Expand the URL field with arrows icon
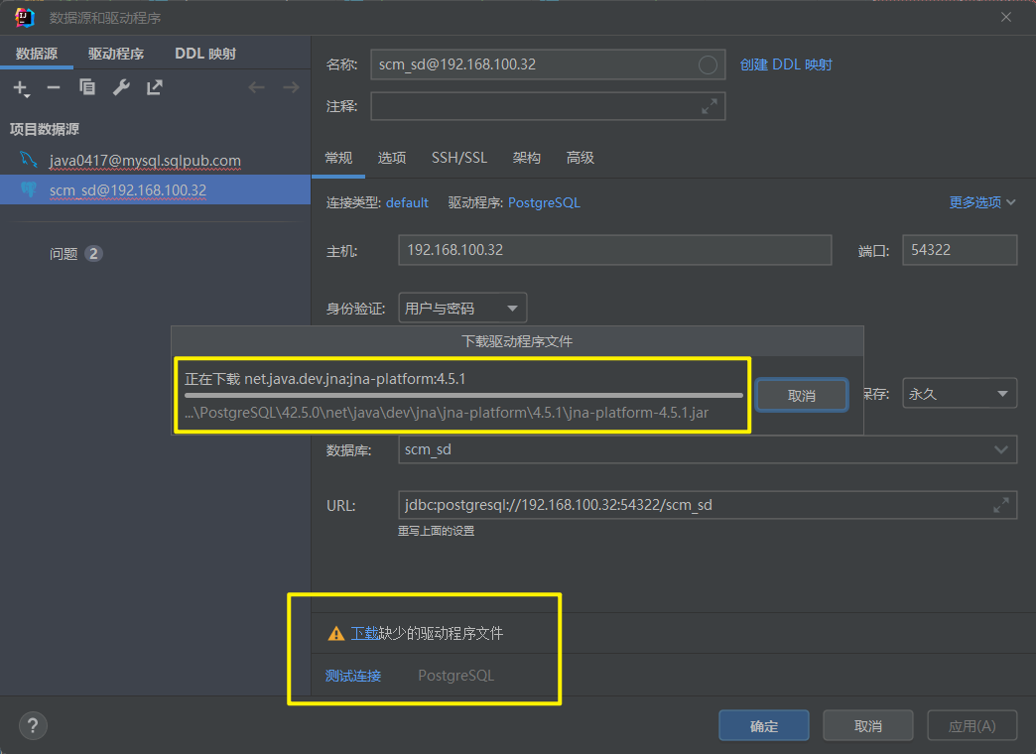Viewport: 1036px width, 754px height. 1000,505
